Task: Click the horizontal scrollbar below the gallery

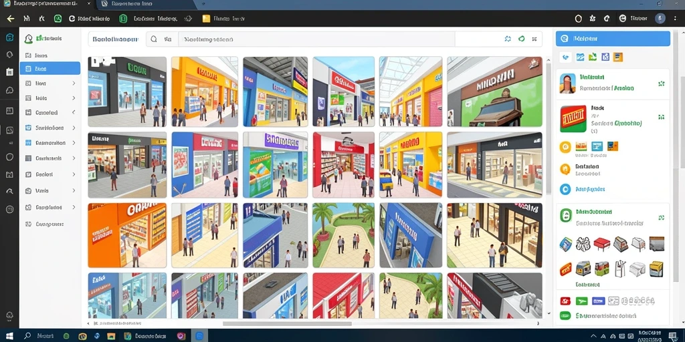Action: 287,324
